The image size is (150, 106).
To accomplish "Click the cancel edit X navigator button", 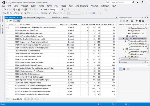I will pos(42,99).
